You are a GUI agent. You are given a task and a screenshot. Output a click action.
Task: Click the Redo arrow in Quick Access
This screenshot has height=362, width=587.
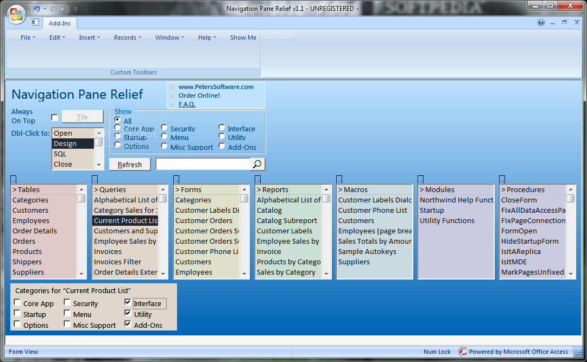pos(54,9)
